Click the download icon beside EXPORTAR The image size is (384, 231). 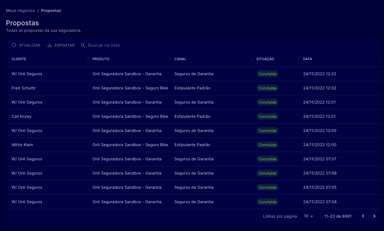click(50, 45)
